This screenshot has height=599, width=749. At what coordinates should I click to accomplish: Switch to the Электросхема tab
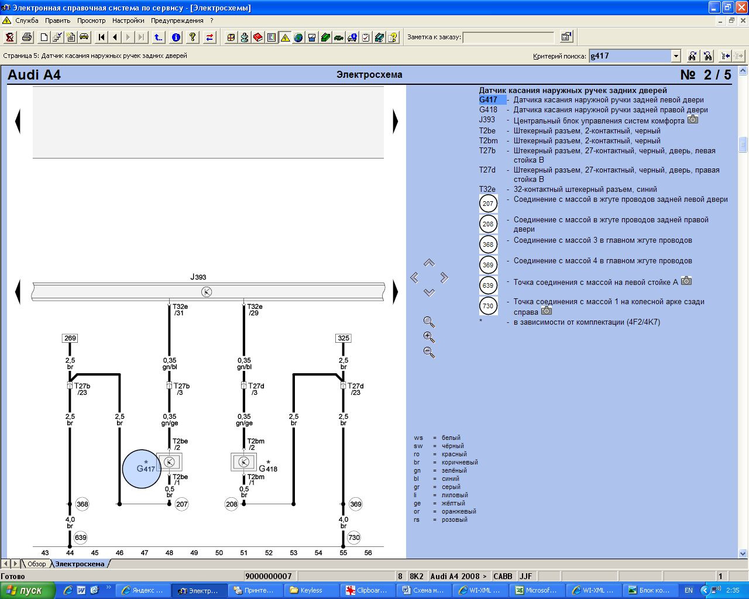[80, 564]
